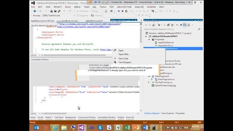
Task: Open Excel from the taskbar
Action: 127,128
